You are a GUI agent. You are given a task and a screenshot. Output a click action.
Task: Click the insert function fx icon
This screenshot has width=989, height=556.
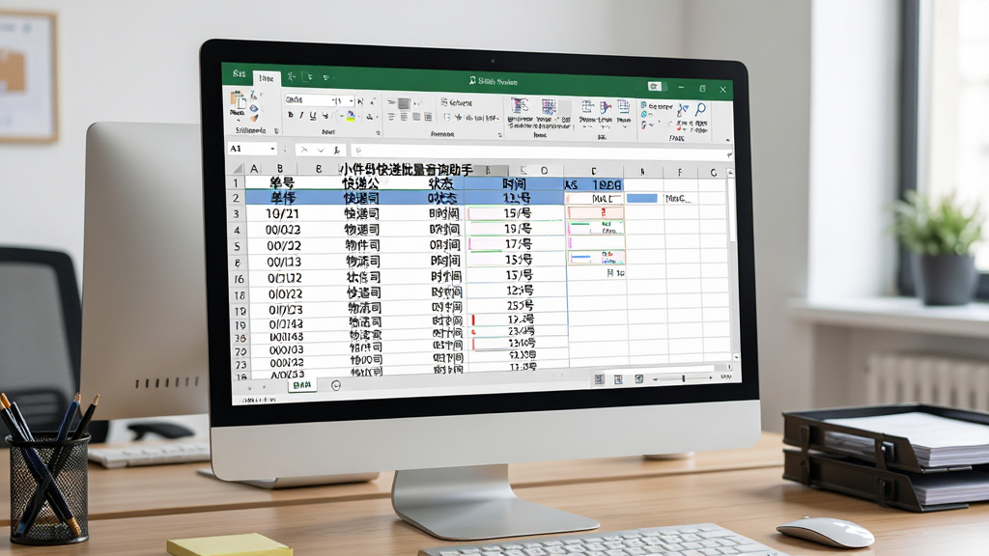coord(337,150)
